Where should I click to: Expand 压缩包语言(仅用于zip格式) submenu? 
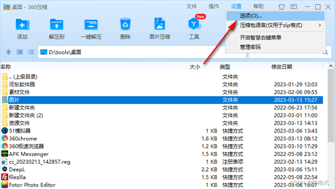275,26
